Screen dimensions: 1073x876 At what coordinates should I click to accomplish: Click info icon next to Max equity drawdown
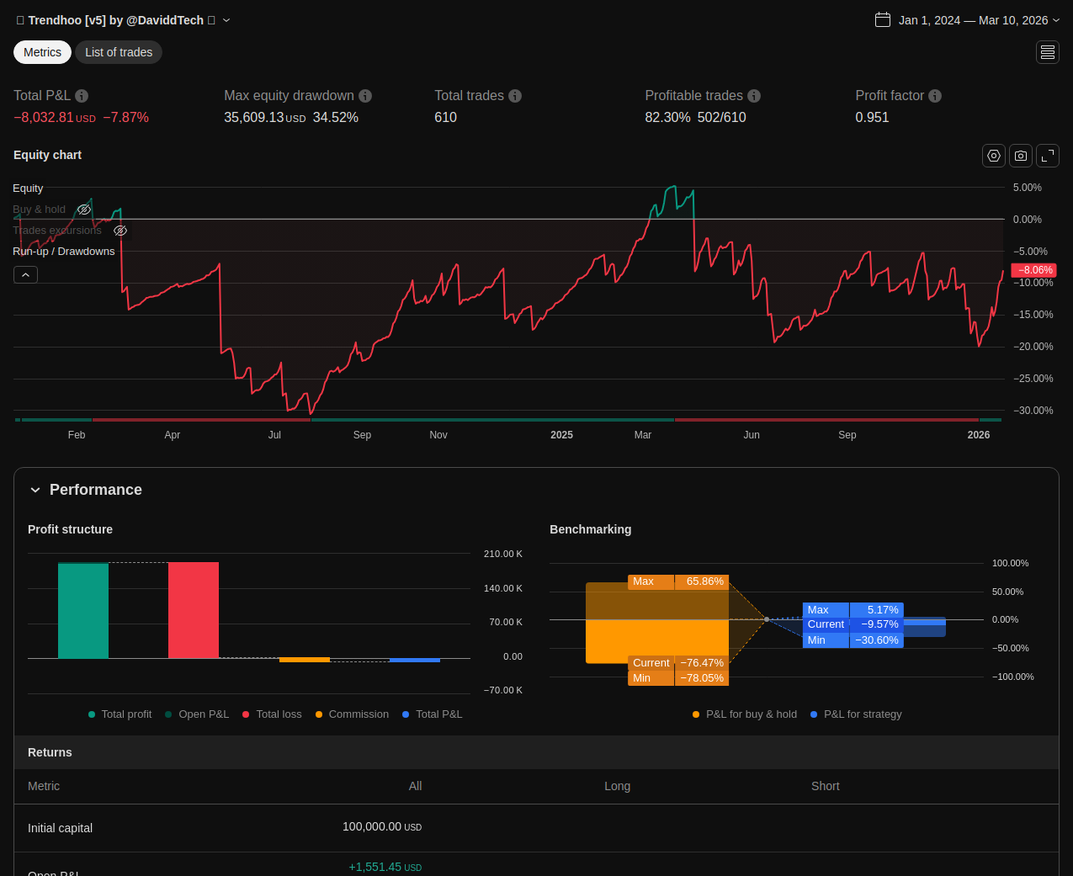pos(365,96)
